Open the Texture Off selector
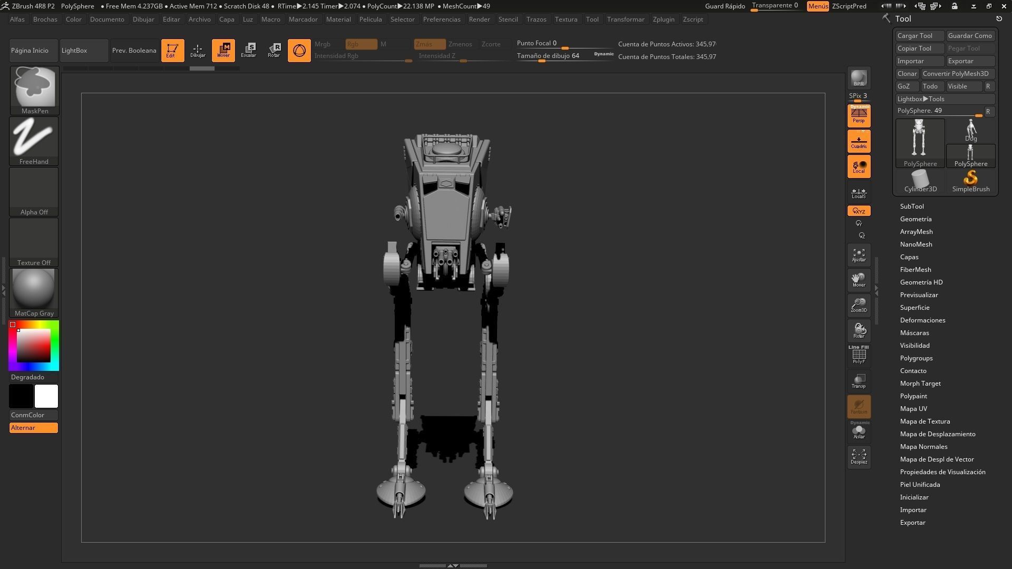The height and width of the screenshot is (569, 1012). click(x=34, y=242)
